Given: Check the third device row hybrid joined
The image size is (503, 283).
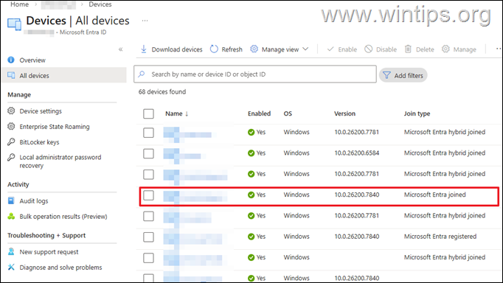Looking at the screenshot, I should tap(148, 175).
